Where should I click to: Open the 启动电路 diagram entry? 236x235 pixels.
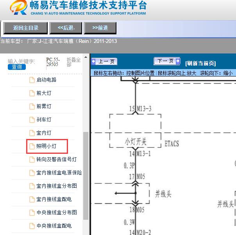tap(46, 80)
